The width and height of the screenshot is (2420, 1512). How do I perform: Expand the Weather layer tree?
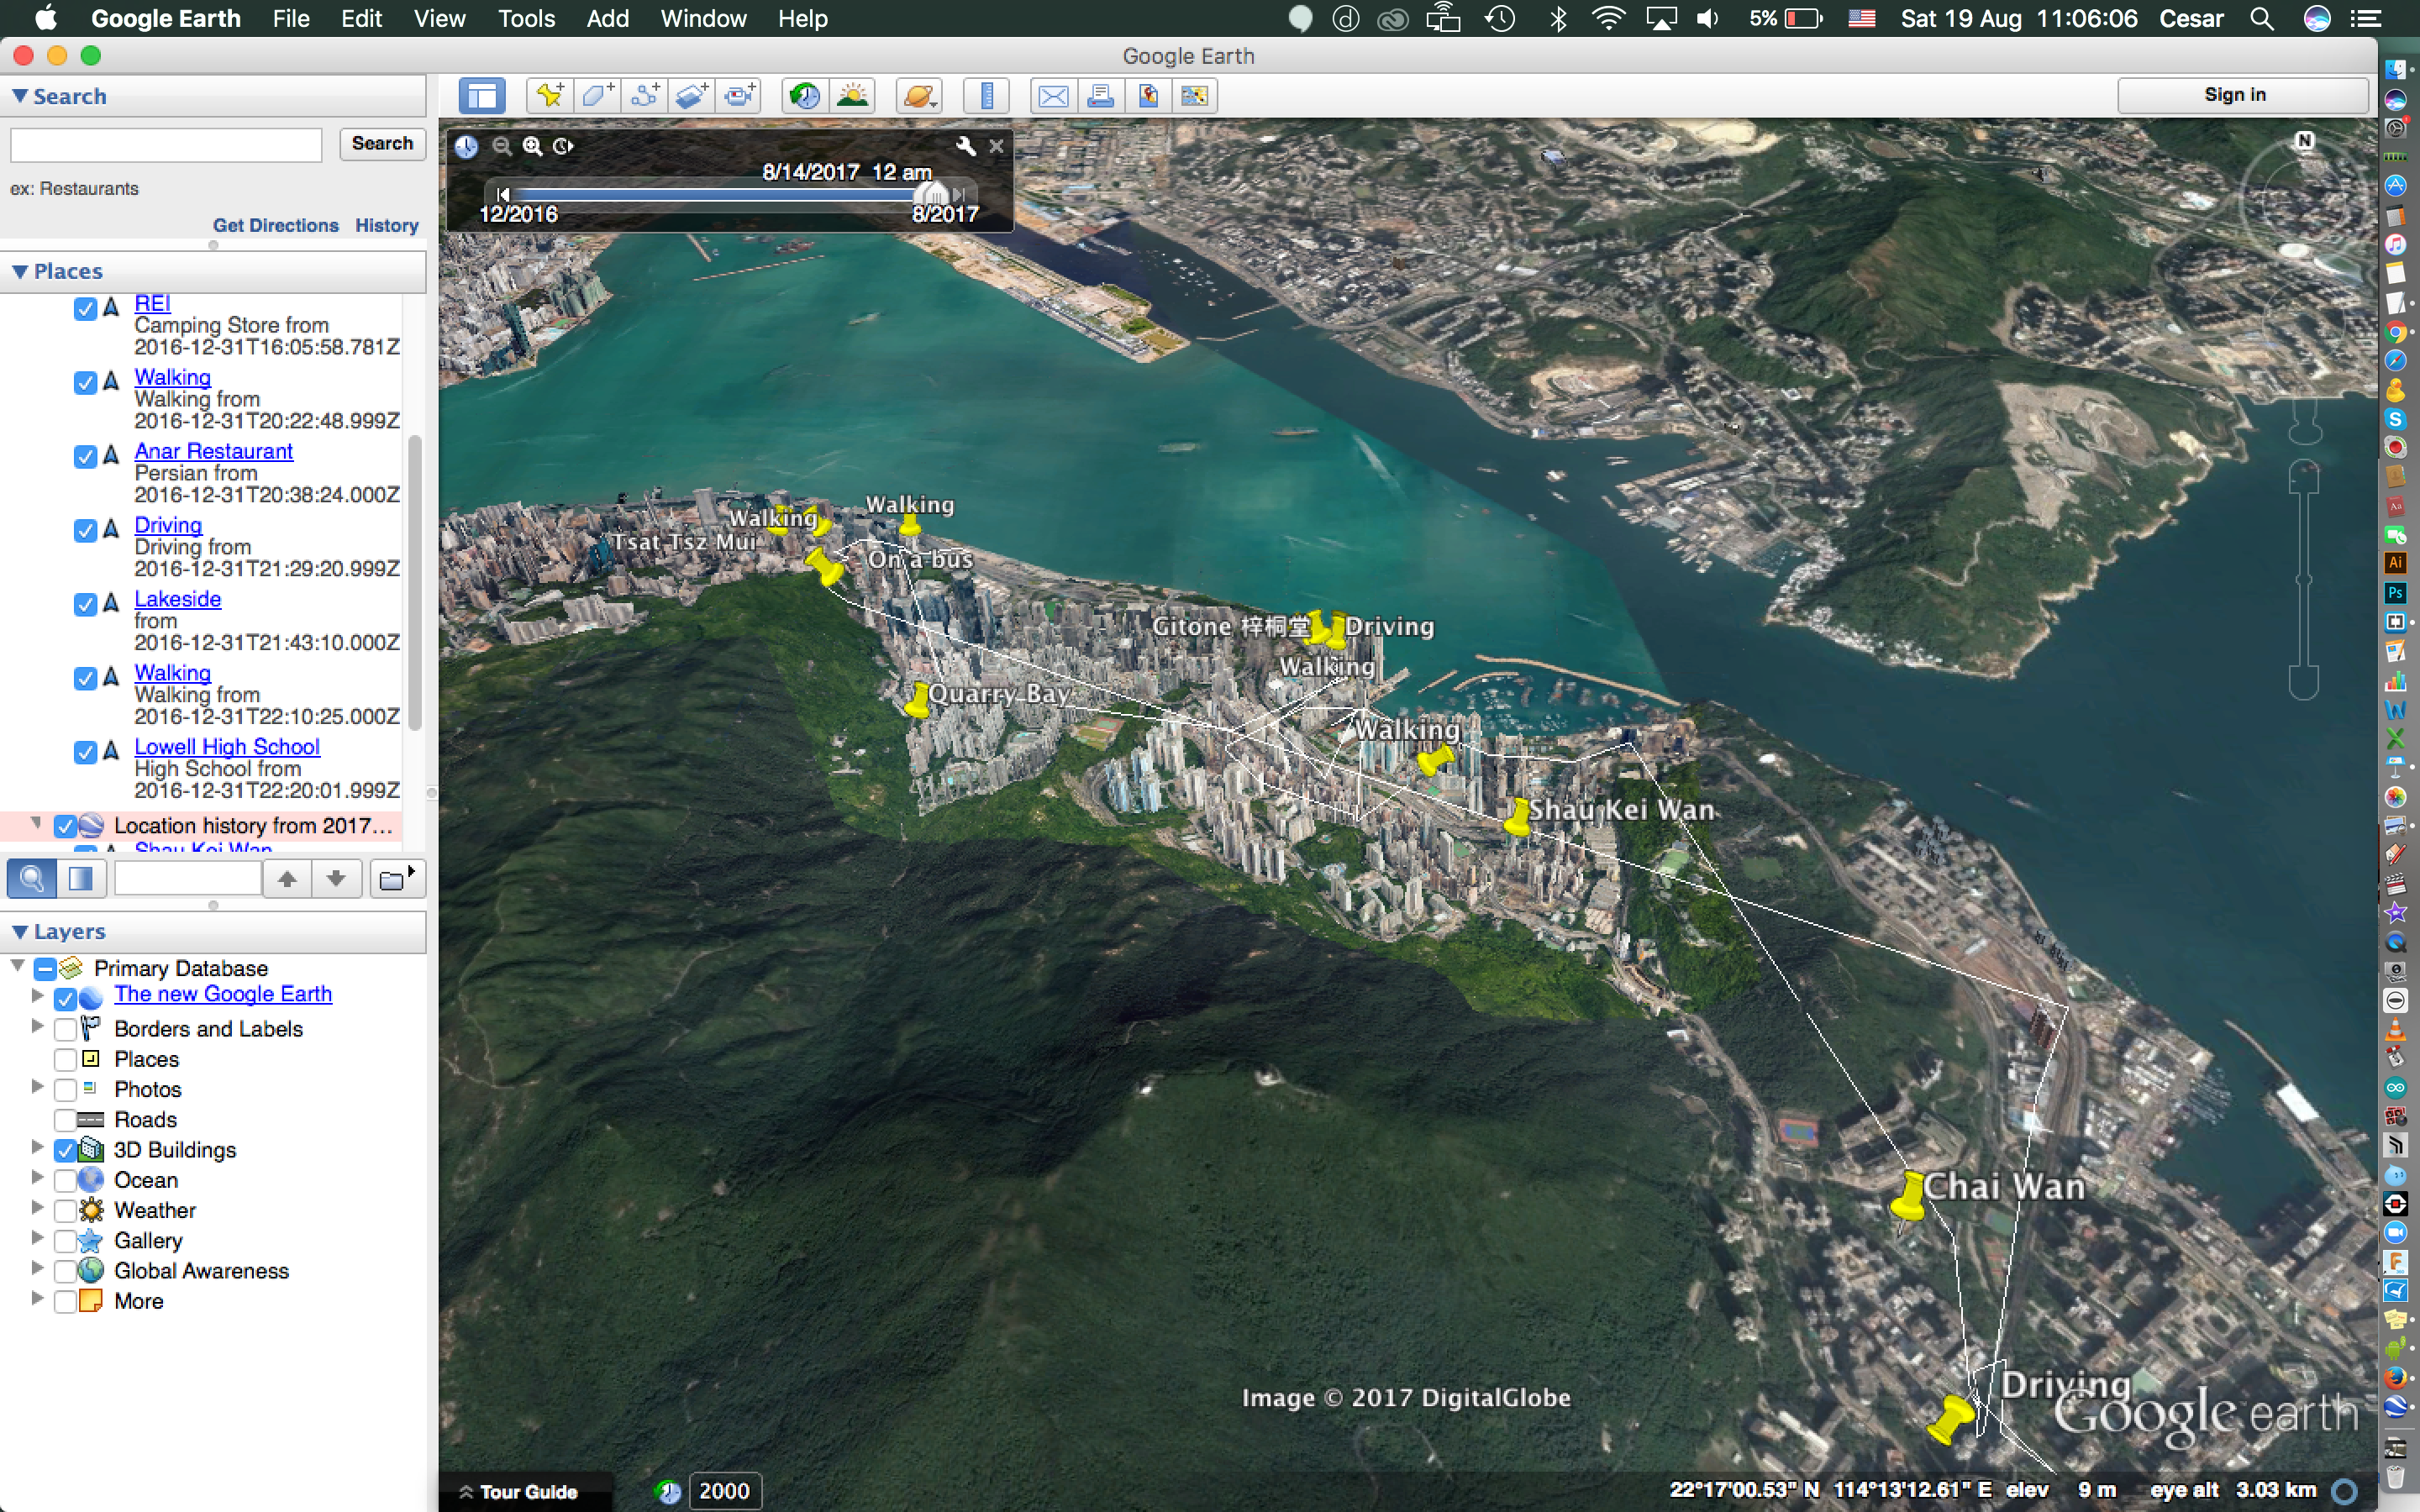point(37,1209)
